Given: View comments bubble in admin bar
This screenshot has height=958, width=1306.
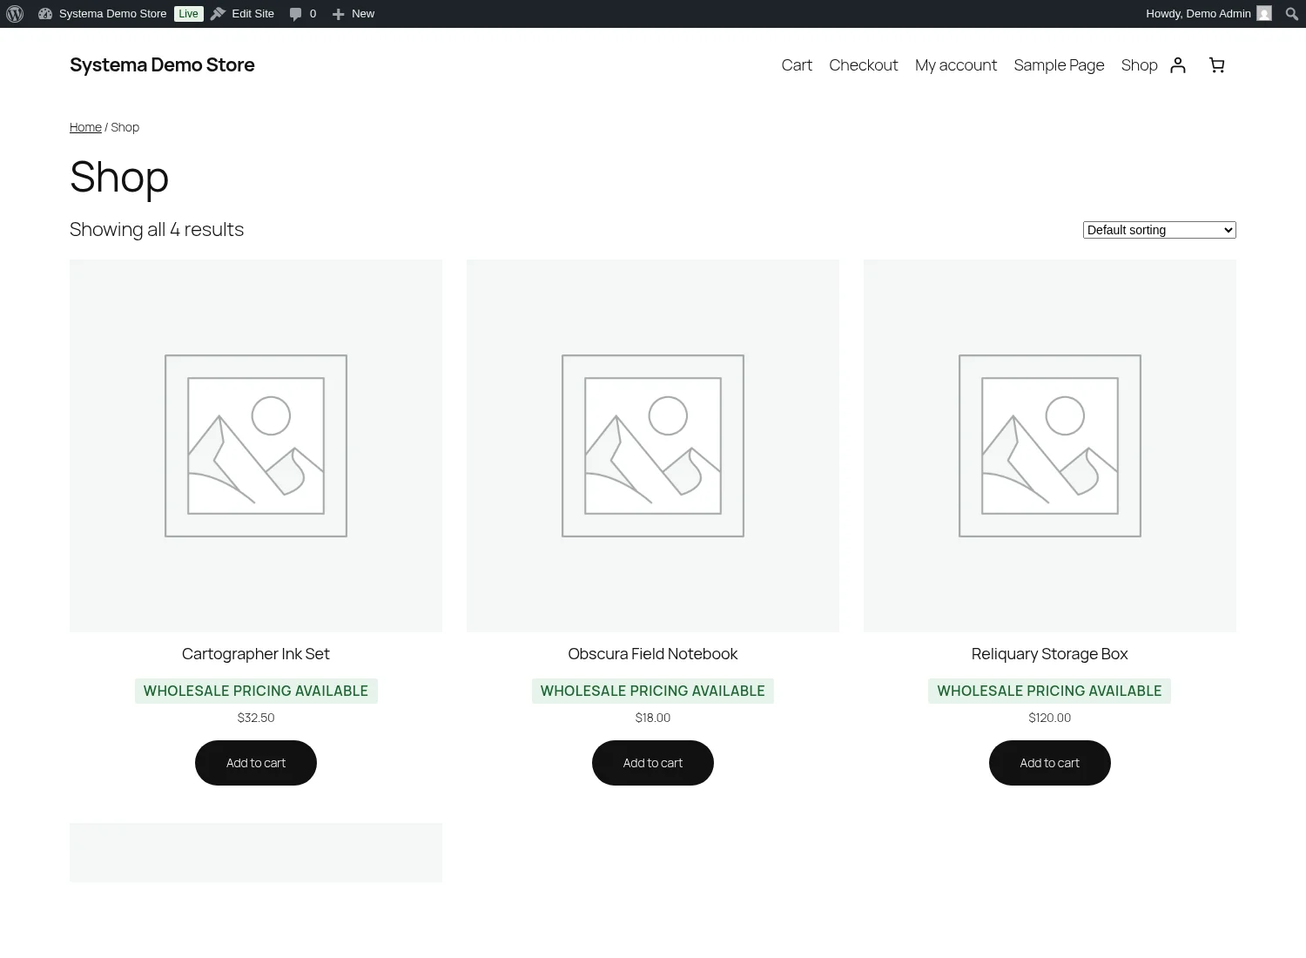Looking at the screenshot, I should 303,14.
